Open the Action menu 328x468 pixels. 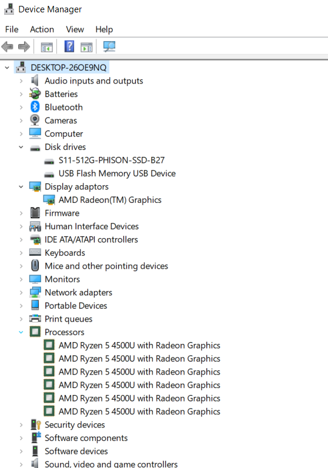pyautogui.click(x=42, y=29)
